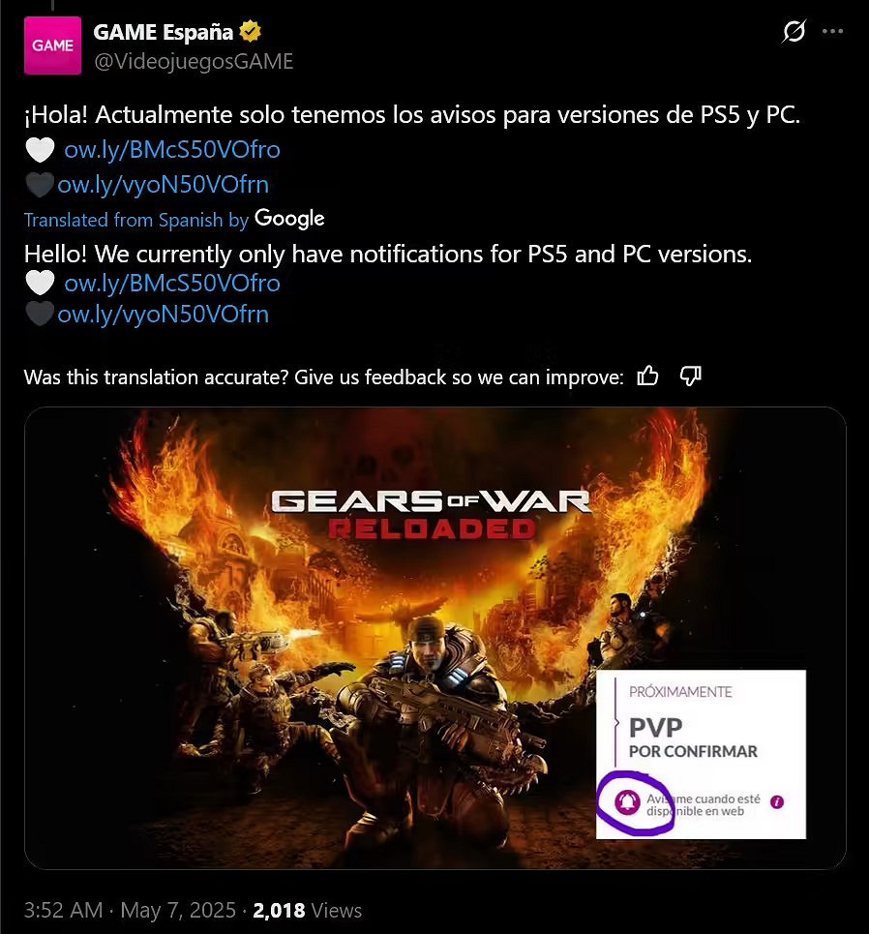Click thumbs up for translation feedback

click(647, 376)
